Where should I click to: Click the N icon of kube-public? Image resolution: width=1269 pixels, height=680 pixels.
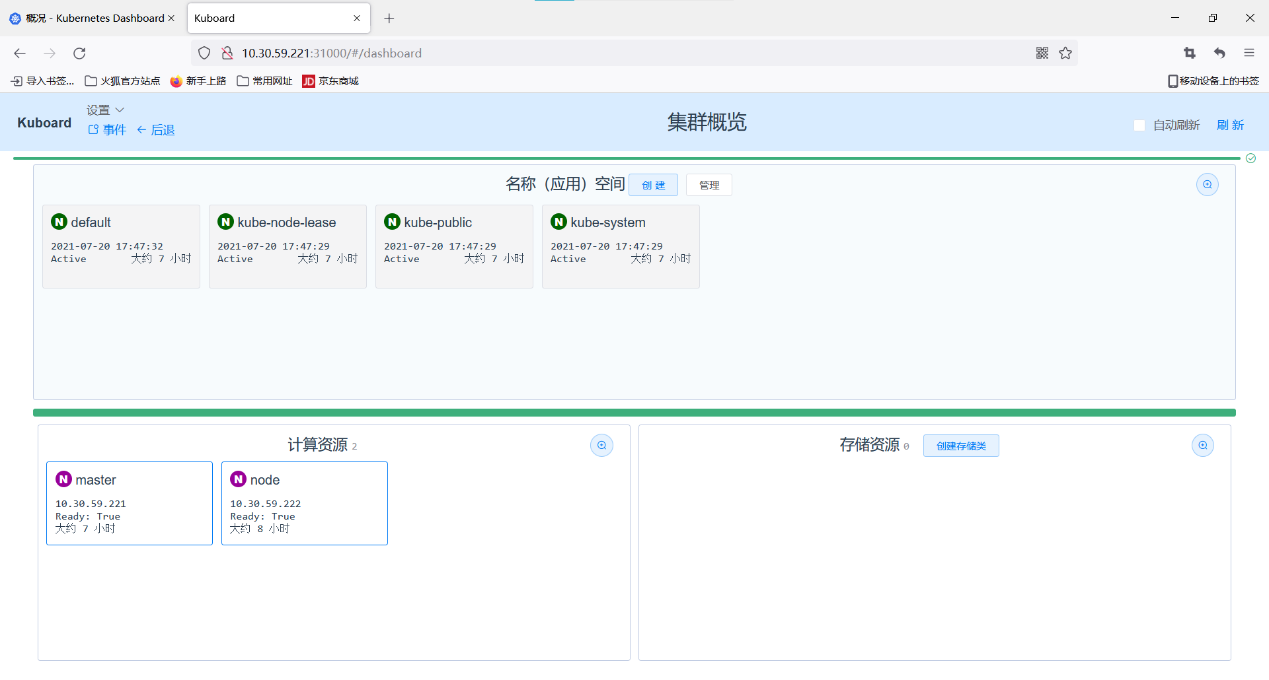coord(393,222)
